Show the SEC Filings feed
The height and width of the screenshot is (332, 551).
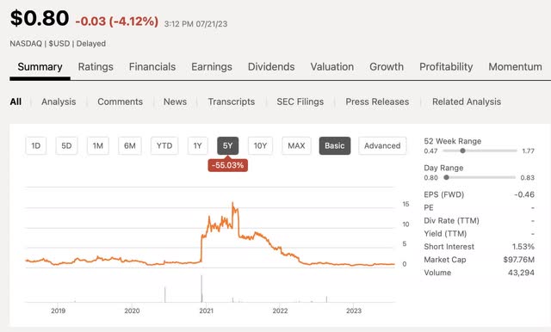pos(300,101)
